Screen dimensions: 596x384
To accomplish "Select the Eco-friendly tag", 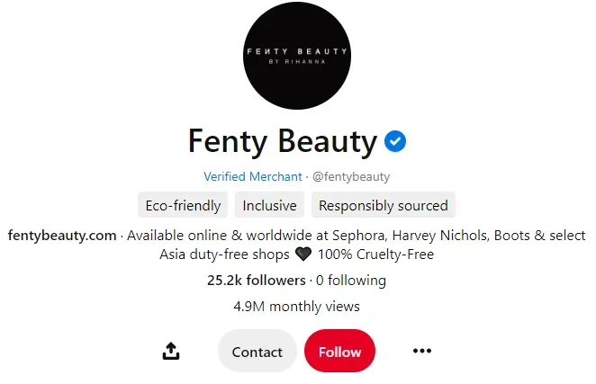I will point(183,205).
